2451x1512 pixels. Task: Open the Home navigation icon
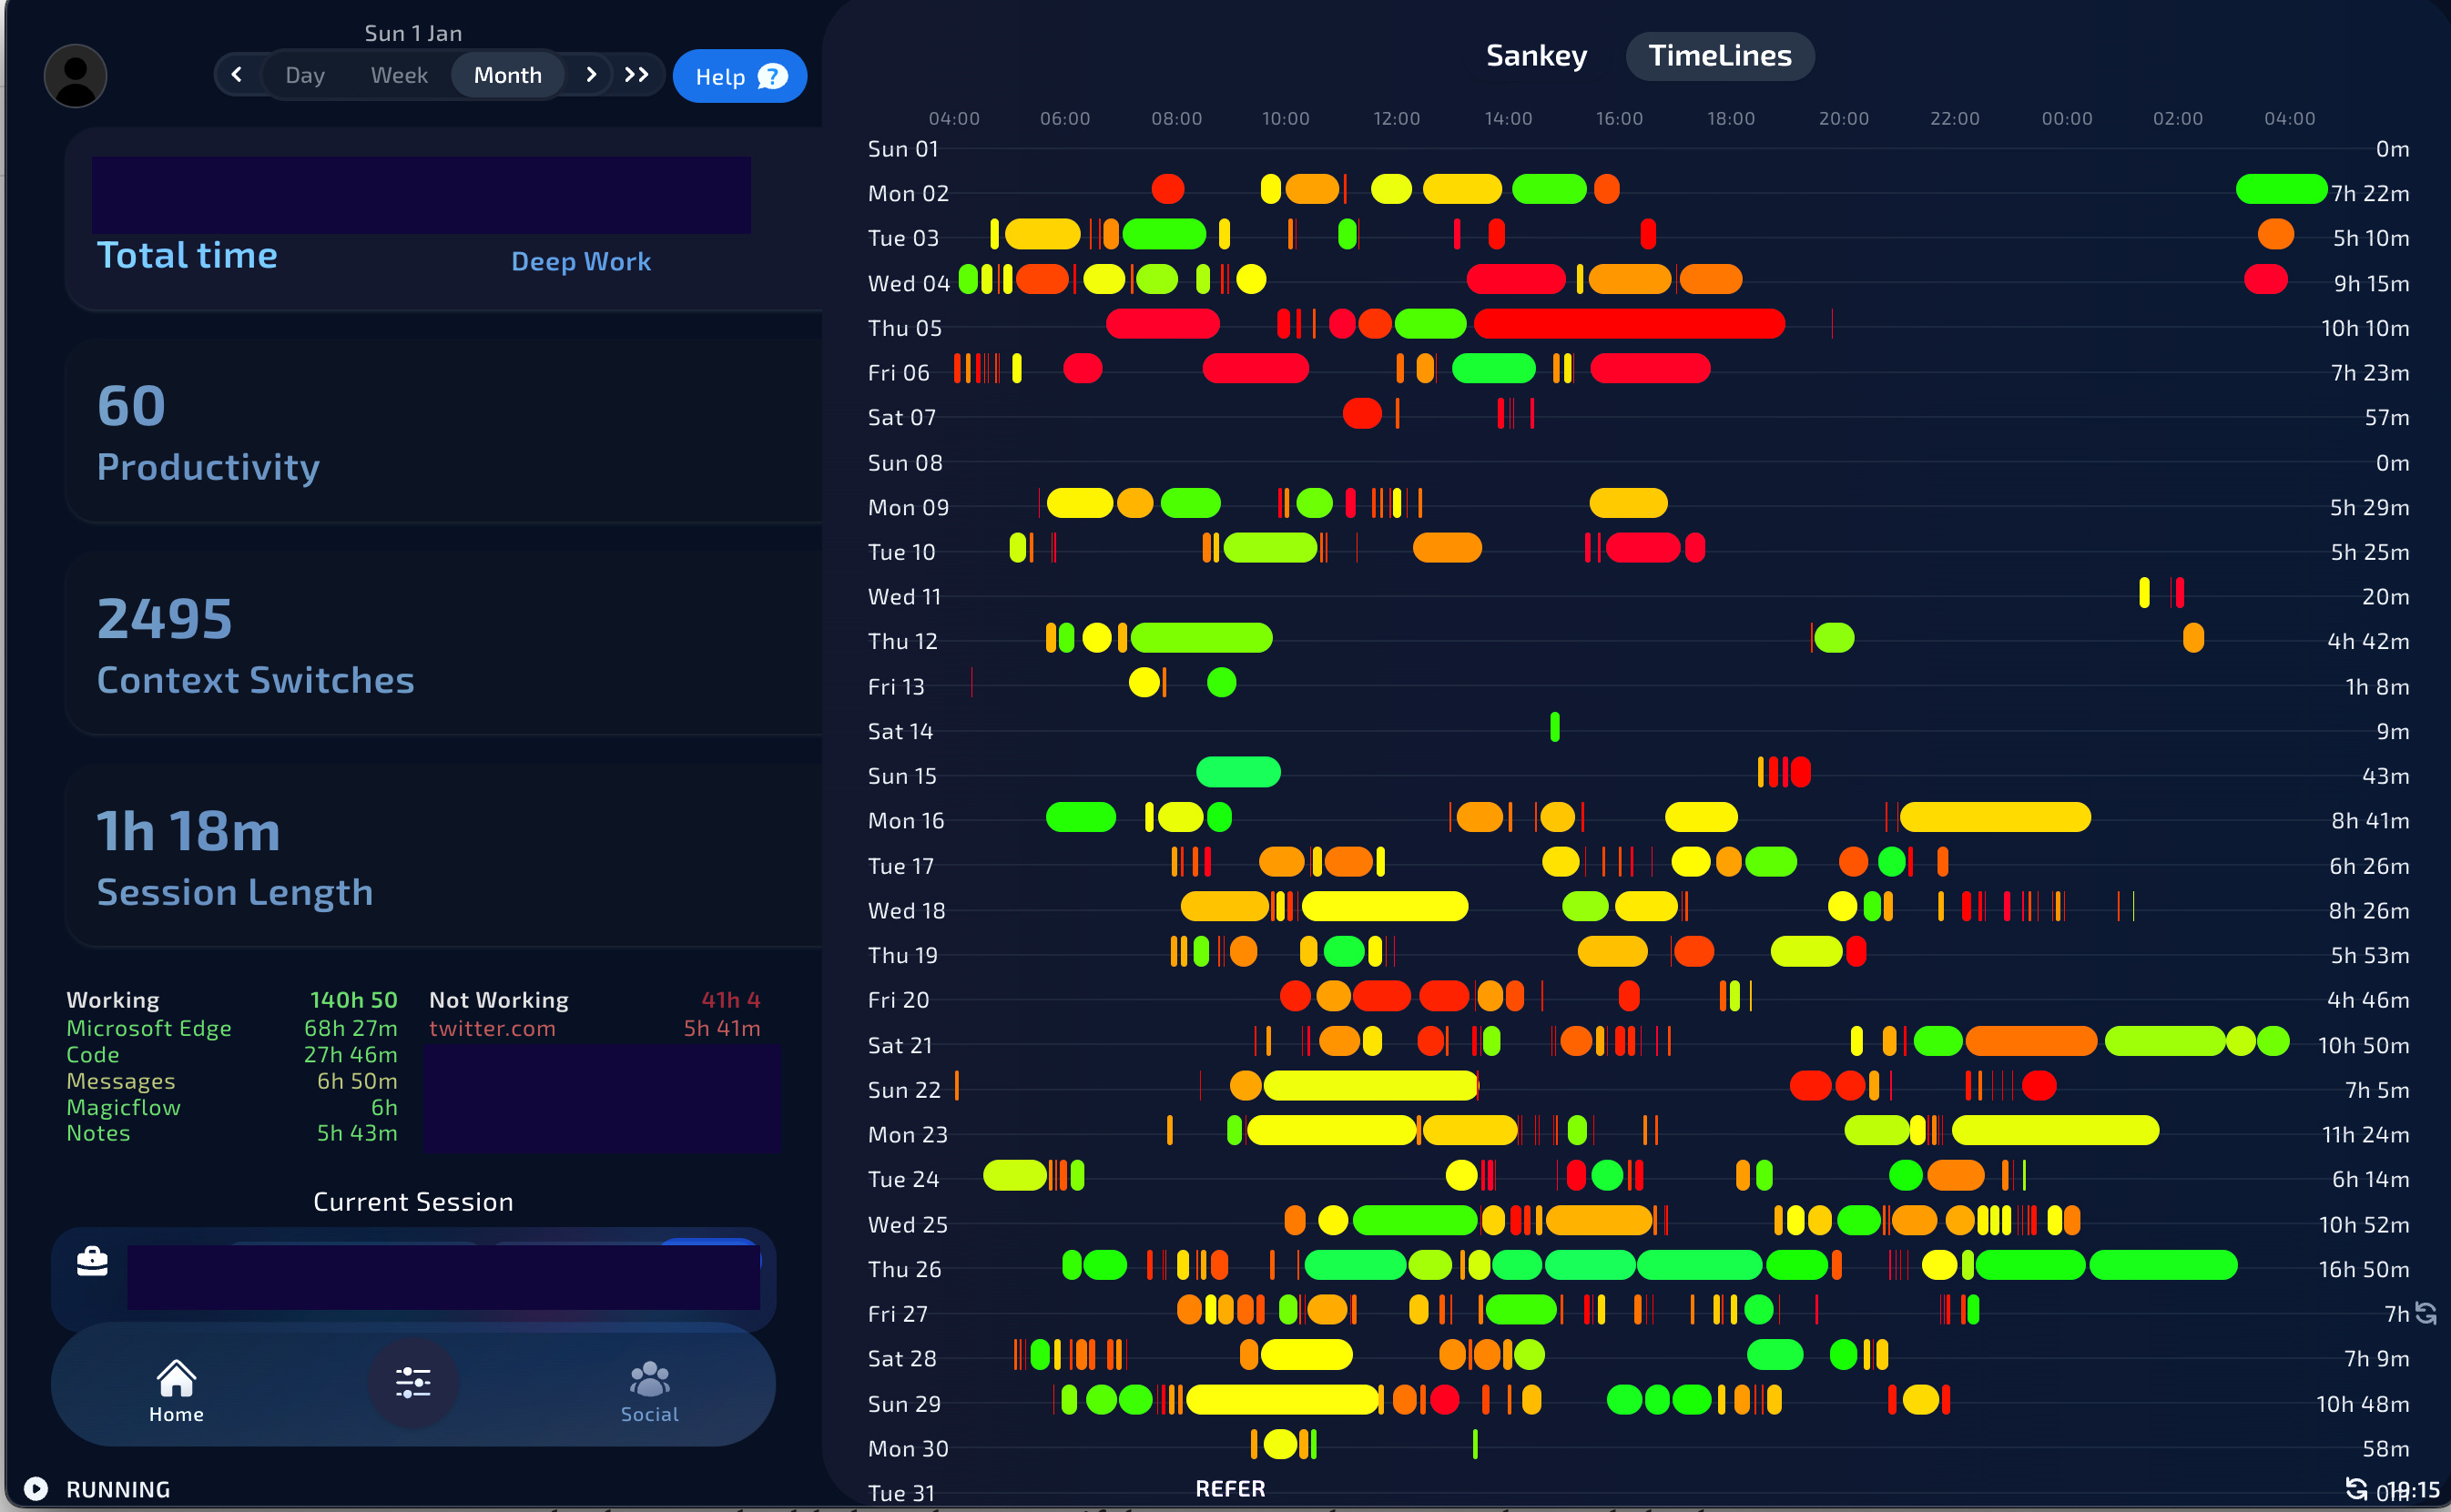pyautogui.click(x=176, y=1389)
